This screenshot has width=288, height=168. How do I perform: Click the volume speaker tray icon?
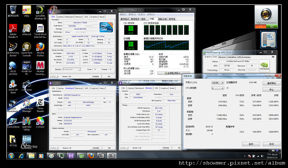(262, 156)
